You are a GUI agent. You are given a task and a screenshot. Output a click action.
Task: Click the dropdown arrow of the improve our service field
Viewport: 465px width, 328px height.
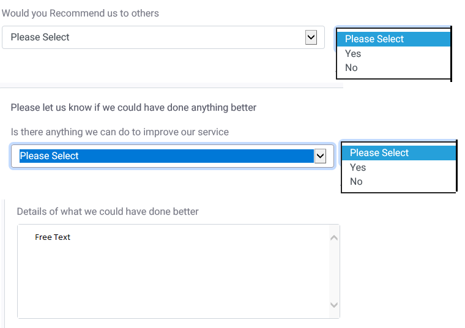(x=320, y=156)
